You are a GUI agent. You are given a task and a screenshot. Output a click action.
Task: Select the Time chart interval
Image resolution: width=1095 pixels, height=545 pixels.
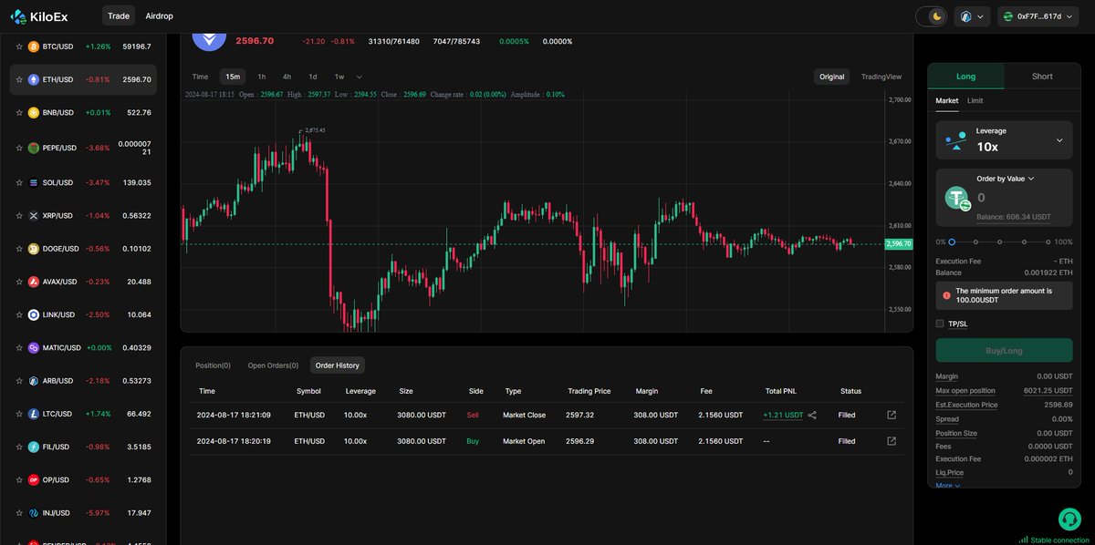coord(200,77)
